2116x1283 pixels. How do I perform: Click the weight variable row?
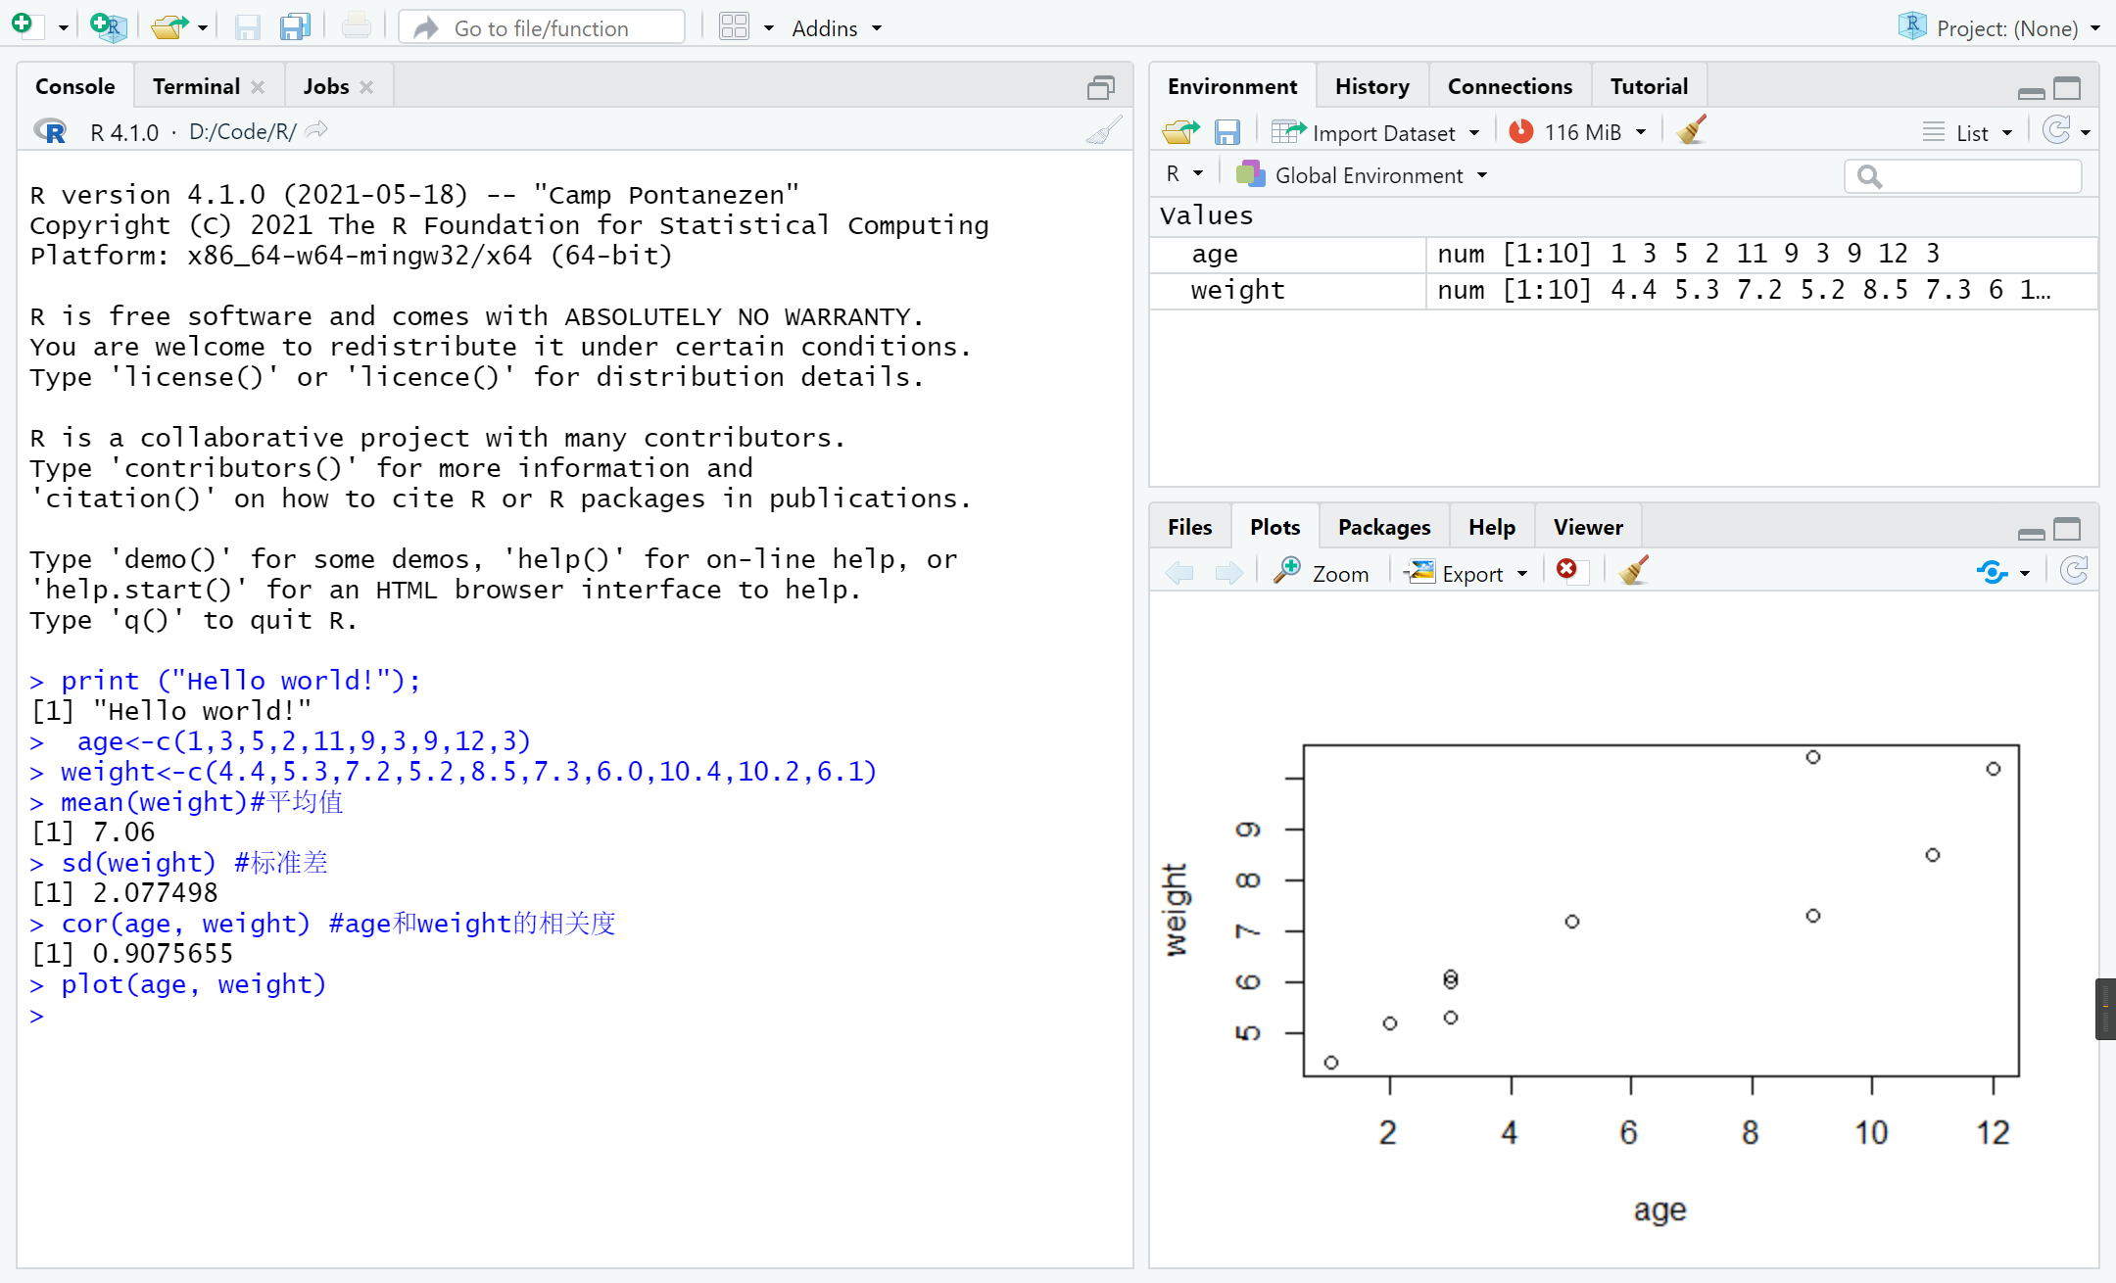pos(1624,290)
